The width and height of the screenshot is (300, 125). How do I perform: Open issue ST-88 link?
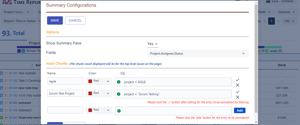click(x=13, y=110)
